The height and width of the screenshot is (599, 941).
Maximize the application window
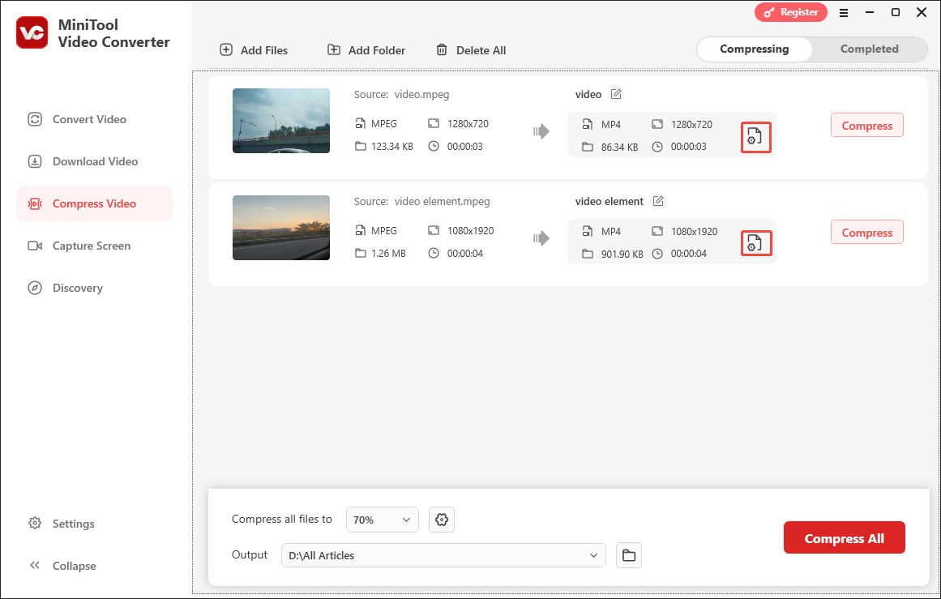point(895,12)
